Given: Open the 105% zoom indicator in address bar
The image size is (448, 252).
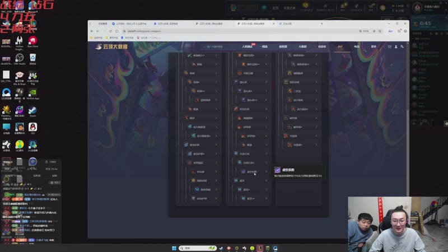Looking at the screenshot, I should coord(364,31).
